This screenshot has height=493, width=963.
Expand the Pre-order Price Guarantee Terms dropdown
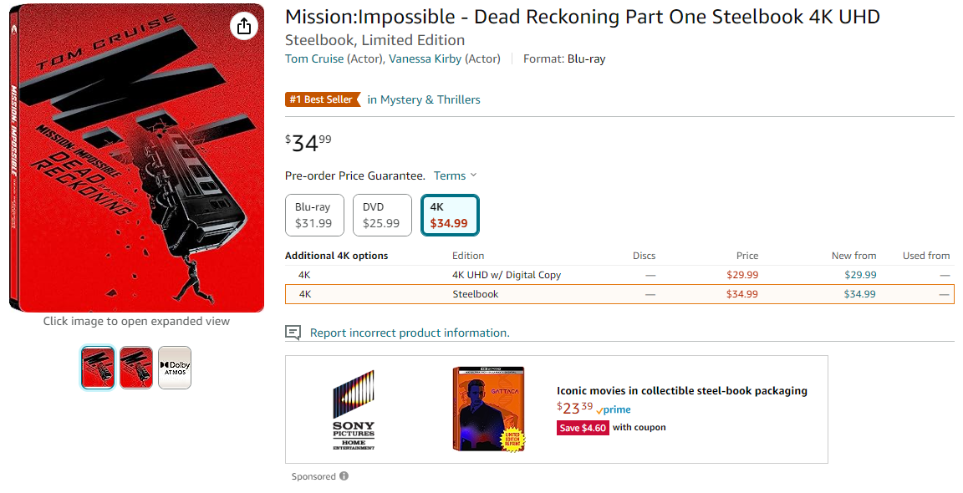(x=456, y=175)
